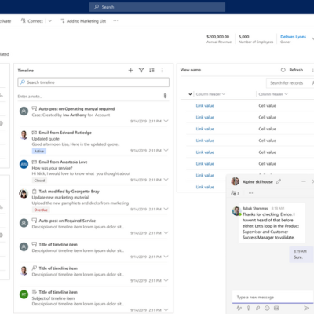Screen dimensions: 314x314
Task: Click Georgette Bray's avatar in timeline
Action: coord(24,194)
